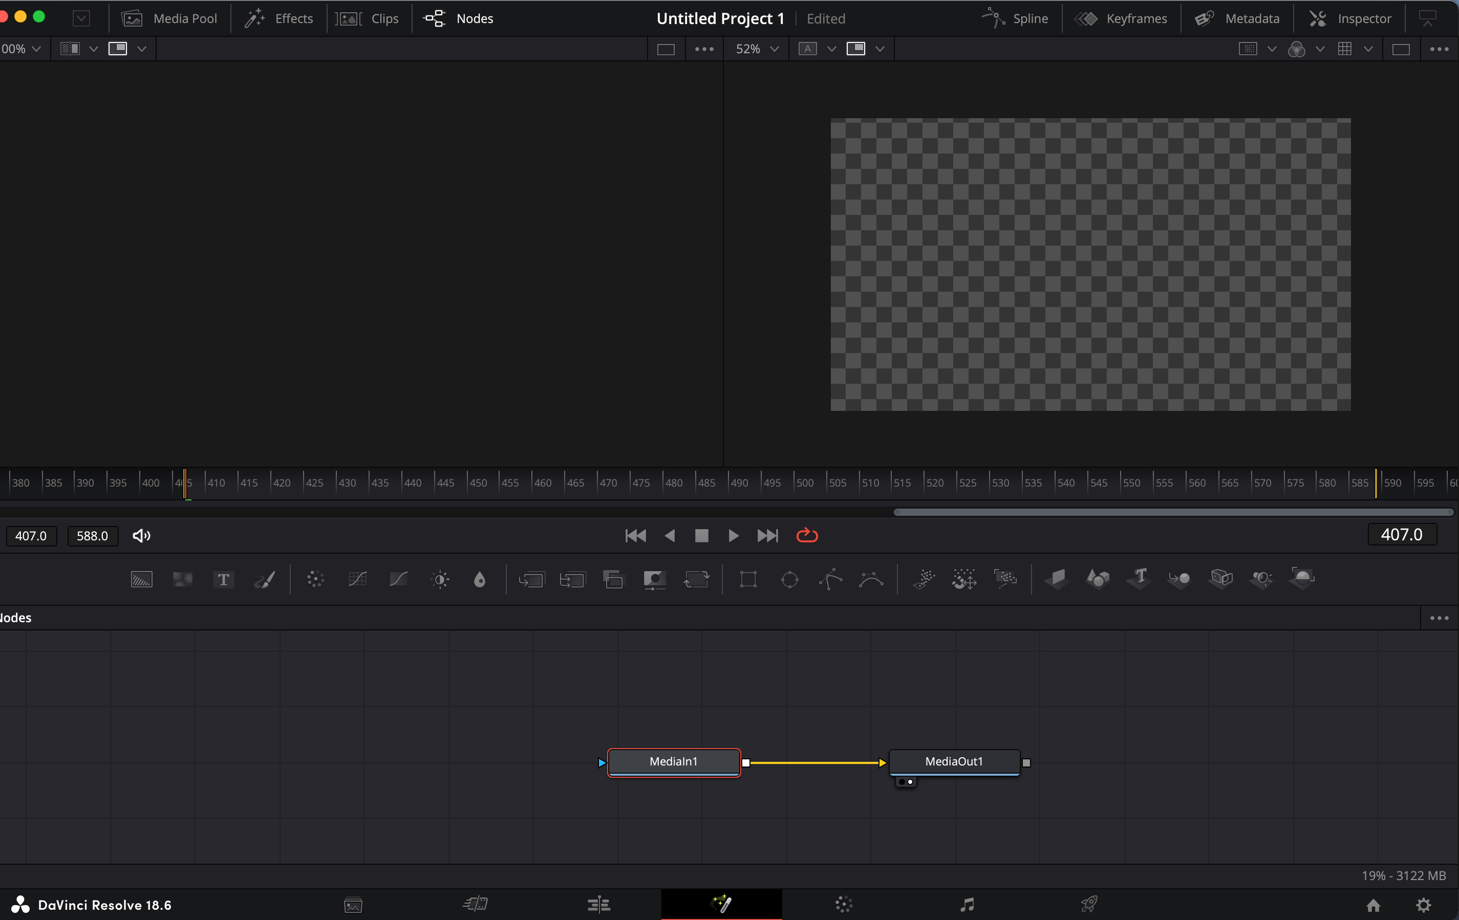The height and width of the screenshot is (920, 1459).
Task: Switch to the Cut page
Action: point(476,905)
